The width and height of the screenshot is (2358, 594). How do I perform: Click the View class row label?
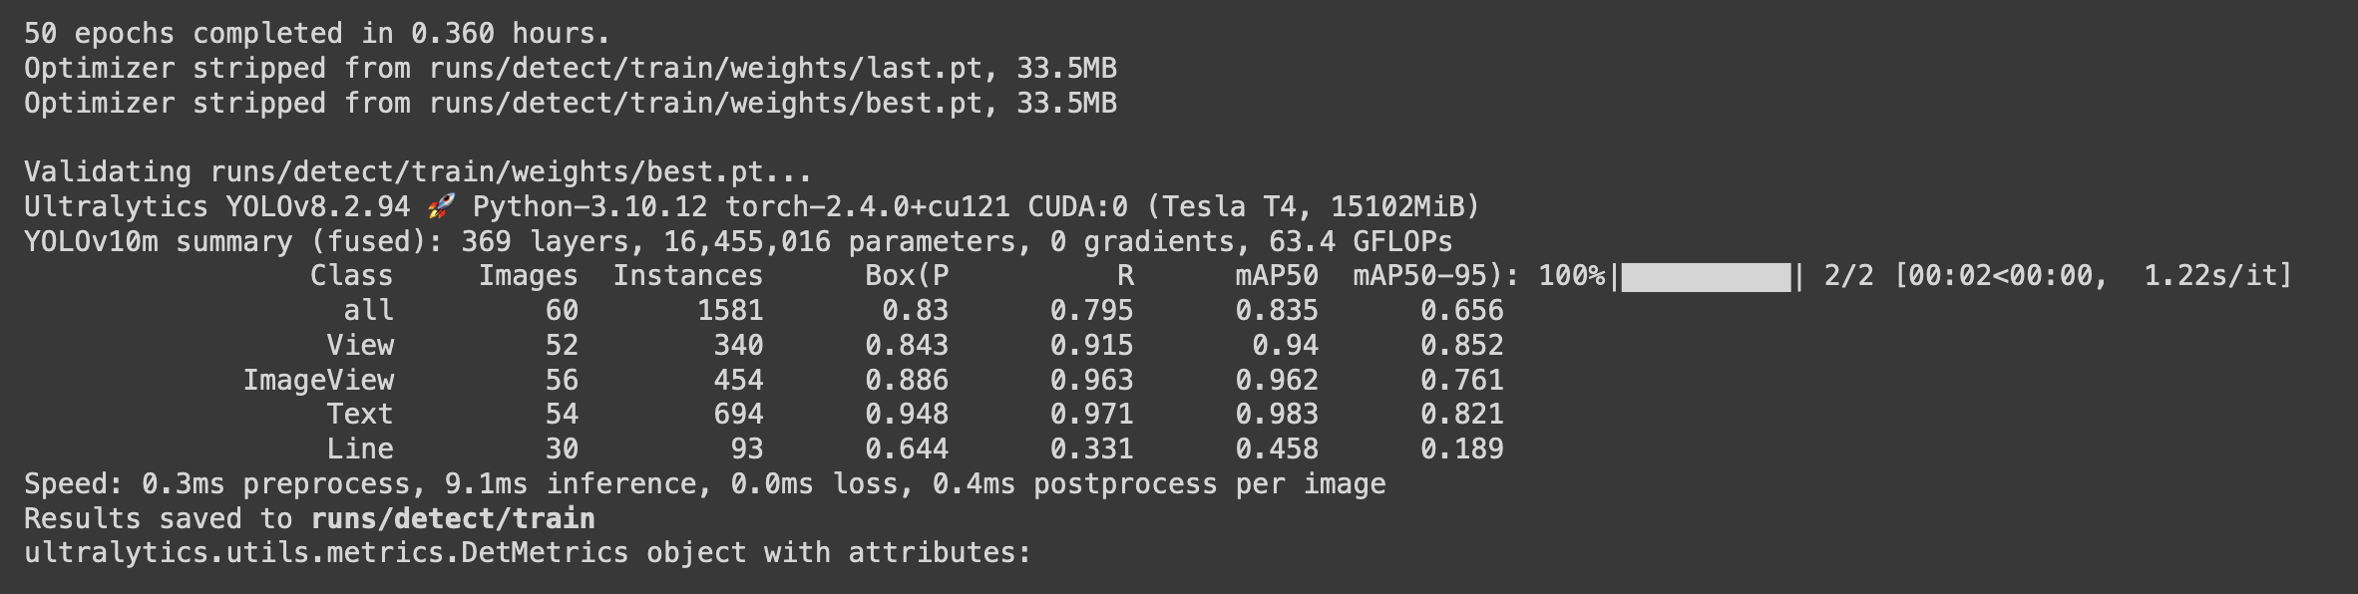tap(360, 345)
